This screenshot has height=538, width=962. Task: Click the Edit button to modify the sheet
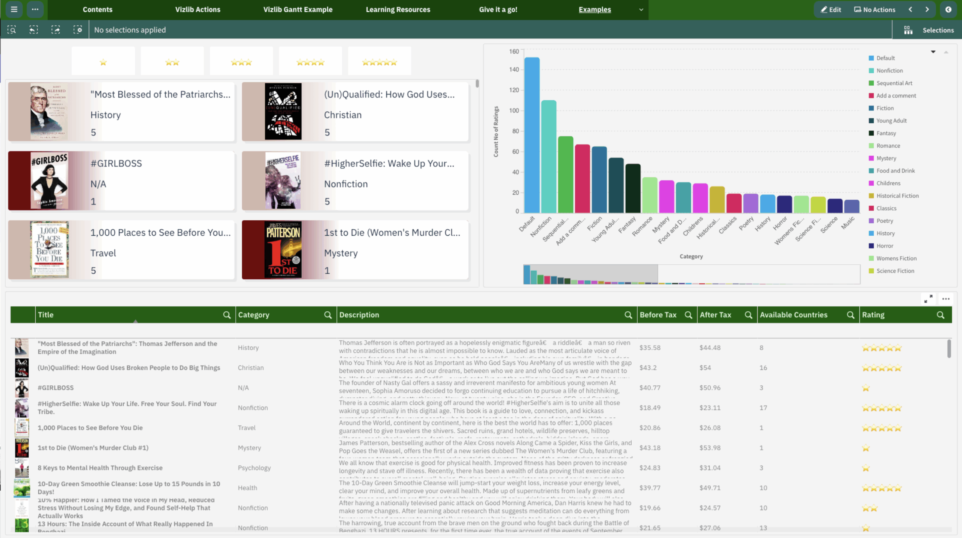(x=831, y=9)
